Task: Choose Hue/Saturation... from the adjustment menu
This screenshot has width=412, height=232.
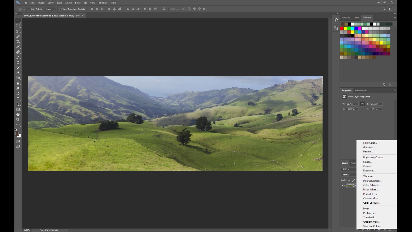Action: [372, 181]
